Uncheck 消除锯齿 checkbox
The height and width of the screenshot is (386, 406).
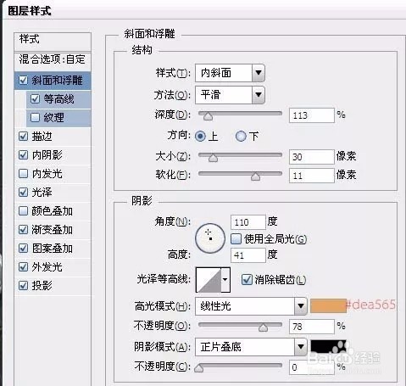pyautogui.click(x=247, y=280)
